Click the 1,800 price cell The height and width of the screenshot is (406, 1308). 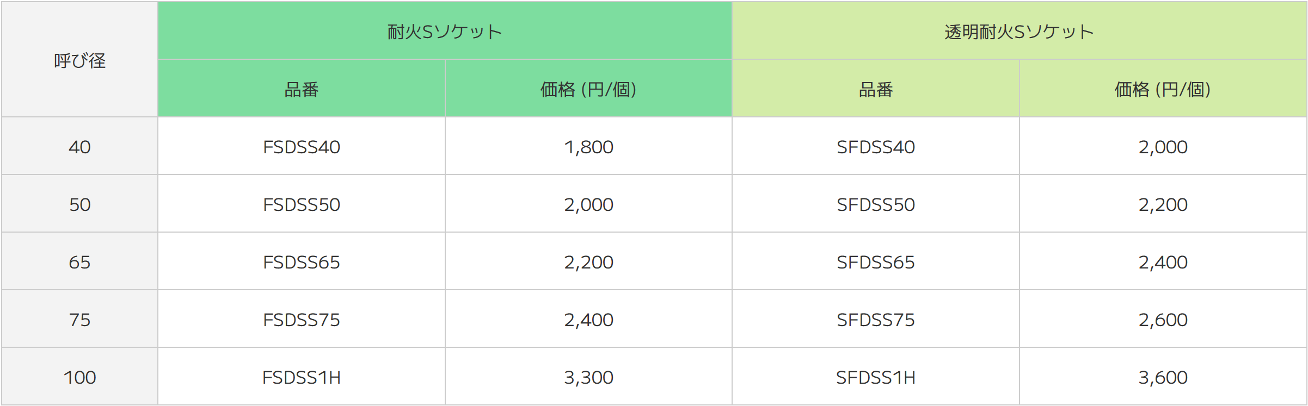(x=588, y=147)
